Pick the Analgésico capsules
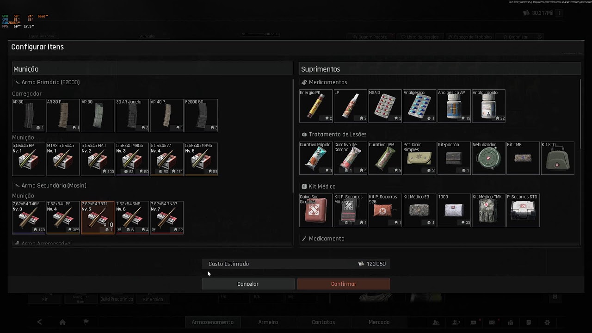The width and height of the screenshot is (592, 333). [x=419, y=106]
